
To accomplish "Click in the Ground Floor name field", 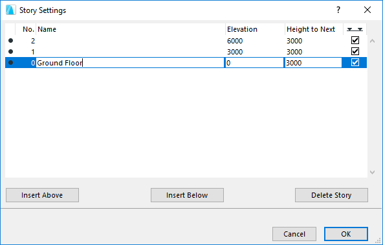I will (130, 63).
